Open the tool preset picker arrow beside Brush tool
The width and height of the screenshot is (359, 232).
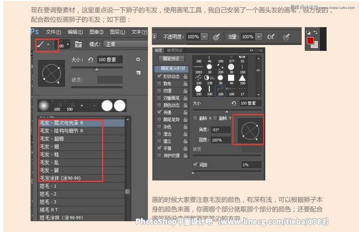(x=48, y=44)
